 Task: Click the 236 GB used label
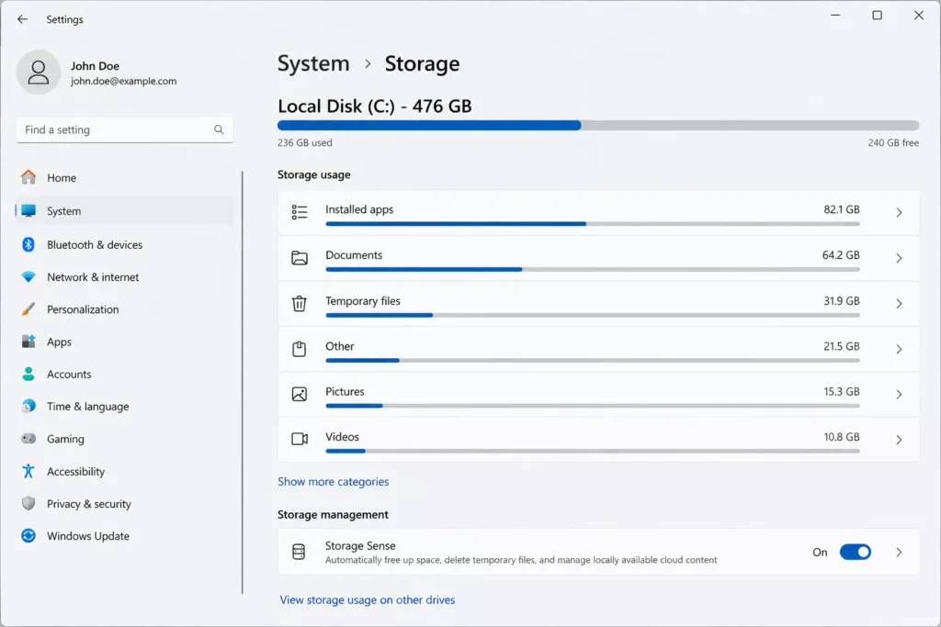[x=304, y=142]
